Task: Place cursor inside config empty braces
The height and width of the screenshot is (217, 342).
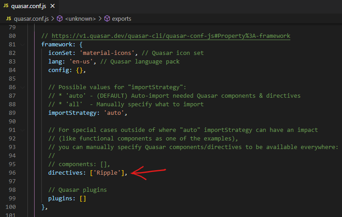Action: pyautogui.click(x=80, y=70)
